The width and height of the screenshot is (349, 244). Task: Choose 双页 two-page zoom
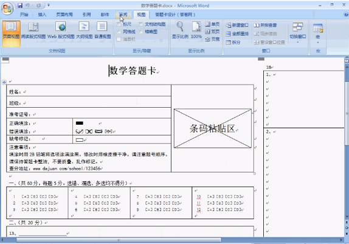pos(212,32)
